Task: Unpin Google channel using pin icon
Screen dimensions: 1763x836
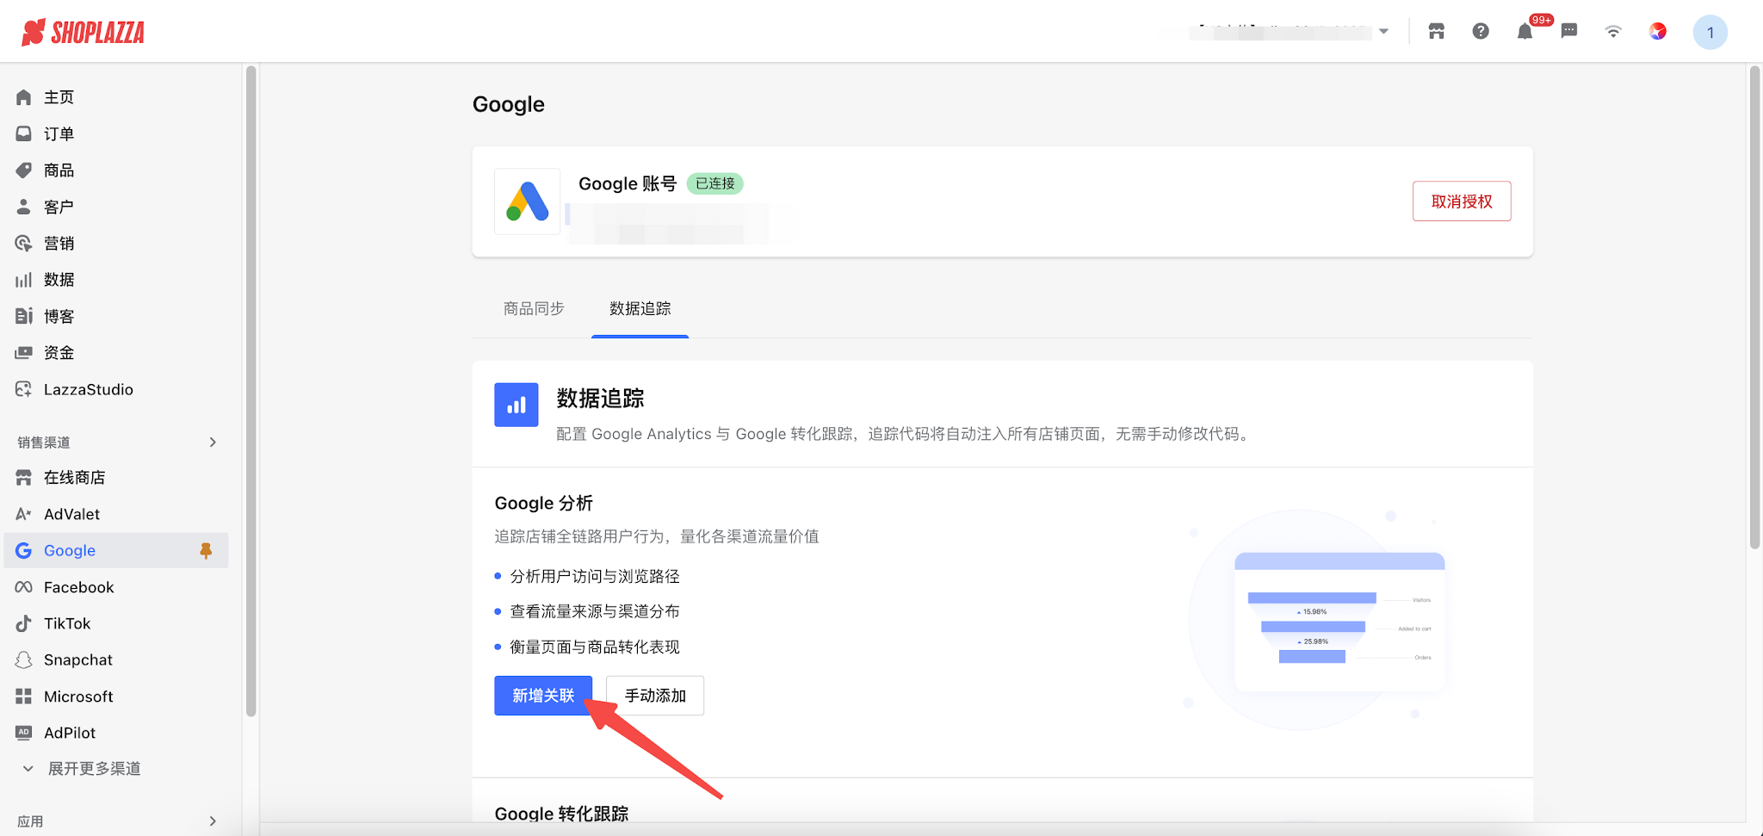Action: tap(206, 550)
